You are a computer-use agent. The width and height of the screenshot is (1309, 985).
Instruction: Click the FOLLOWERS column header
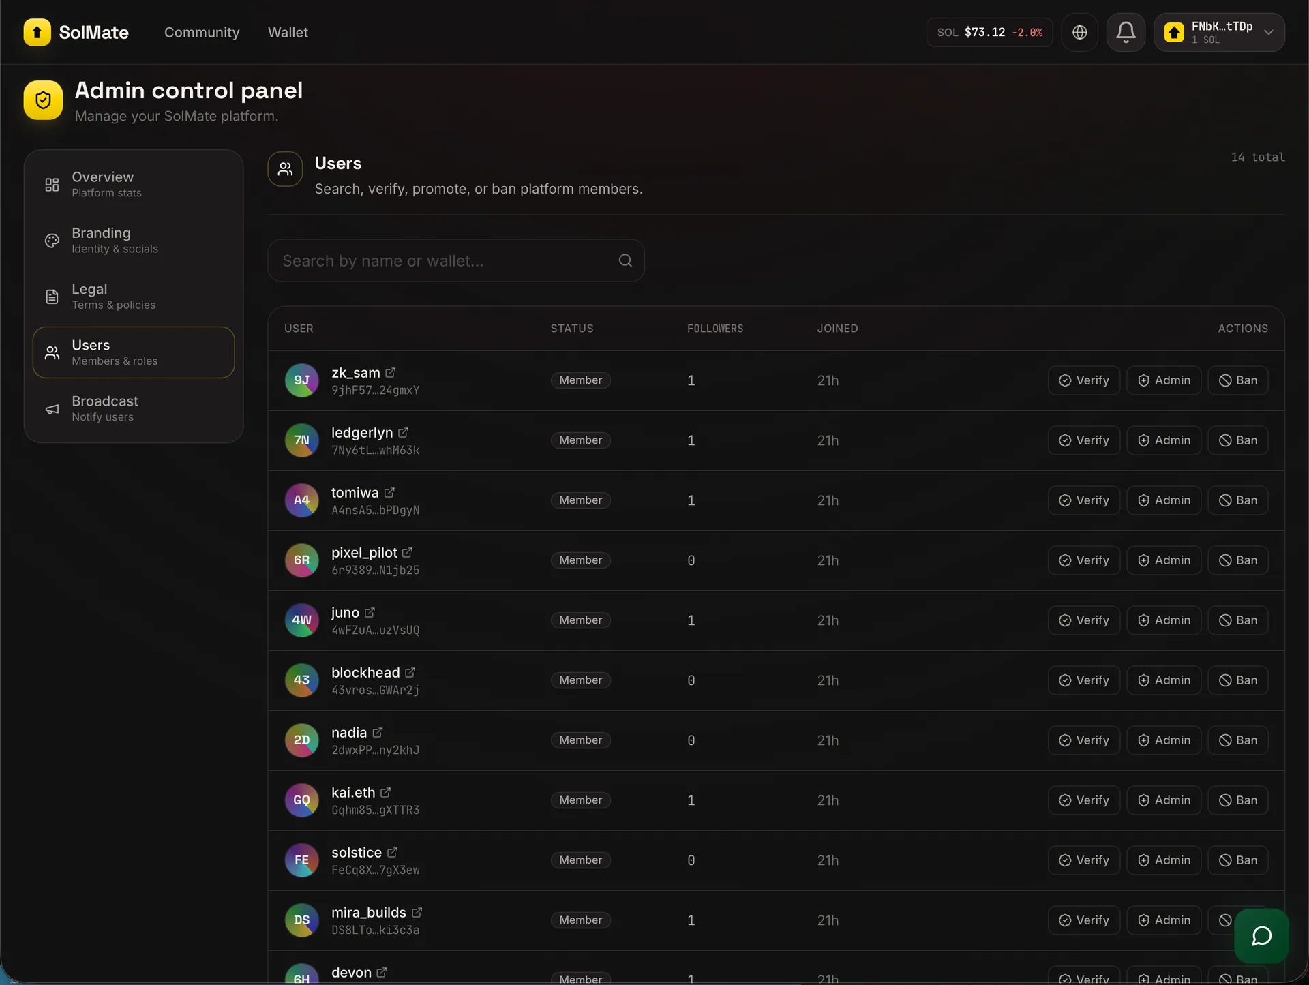(715, 329)
